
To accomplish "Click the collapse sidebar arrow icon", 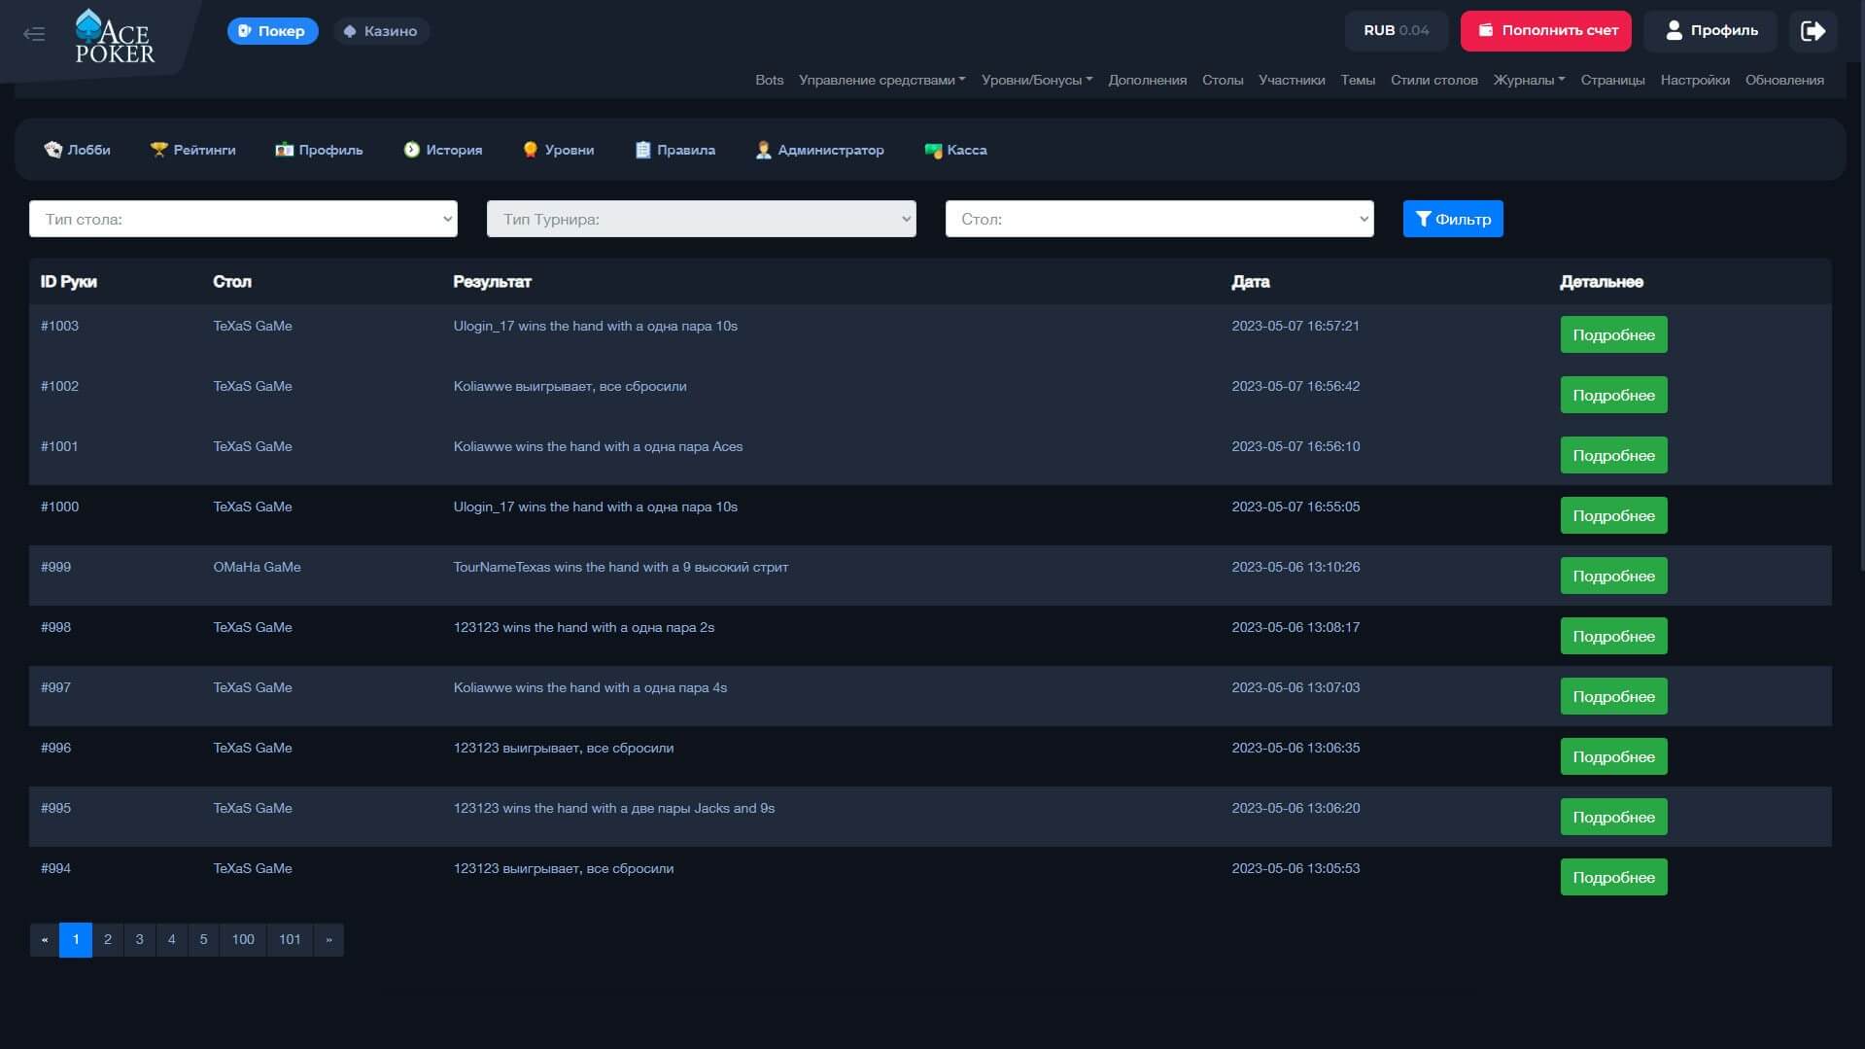I will pos(34,34).
